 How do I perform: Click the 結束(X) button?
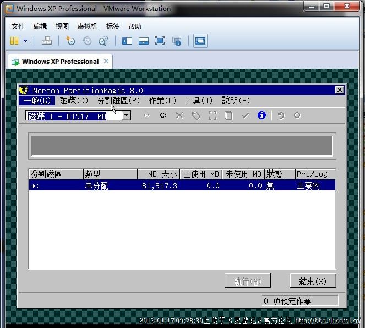coord(313,281)
